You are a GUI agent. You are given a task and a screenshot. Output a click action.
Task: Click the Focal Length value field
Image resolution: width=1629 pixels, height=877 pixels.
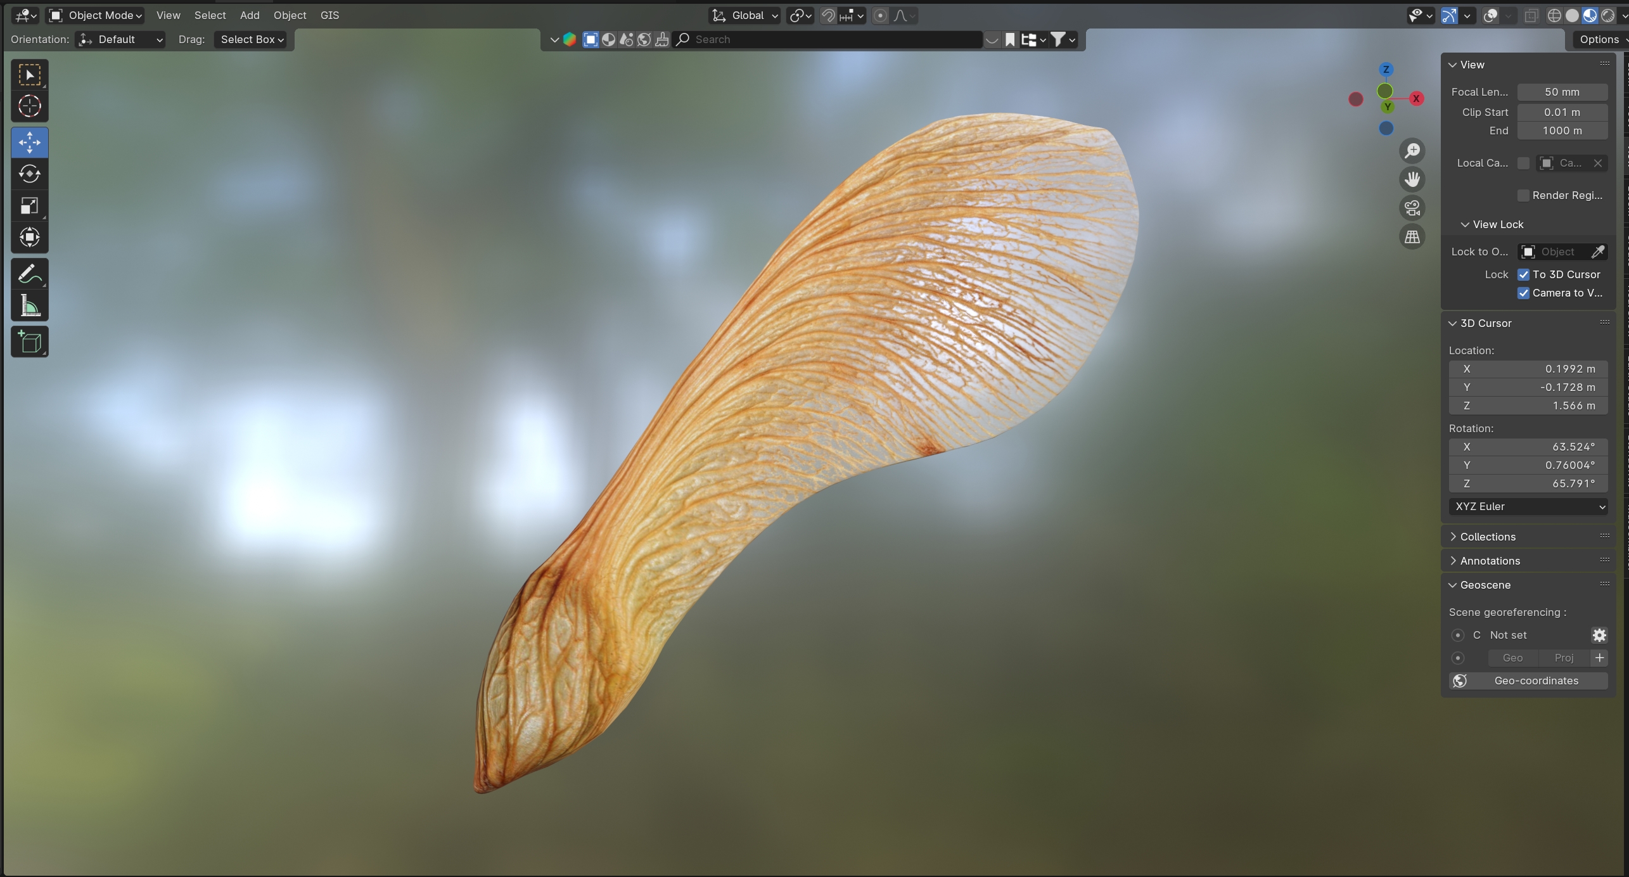click(x=1561, y=92)
